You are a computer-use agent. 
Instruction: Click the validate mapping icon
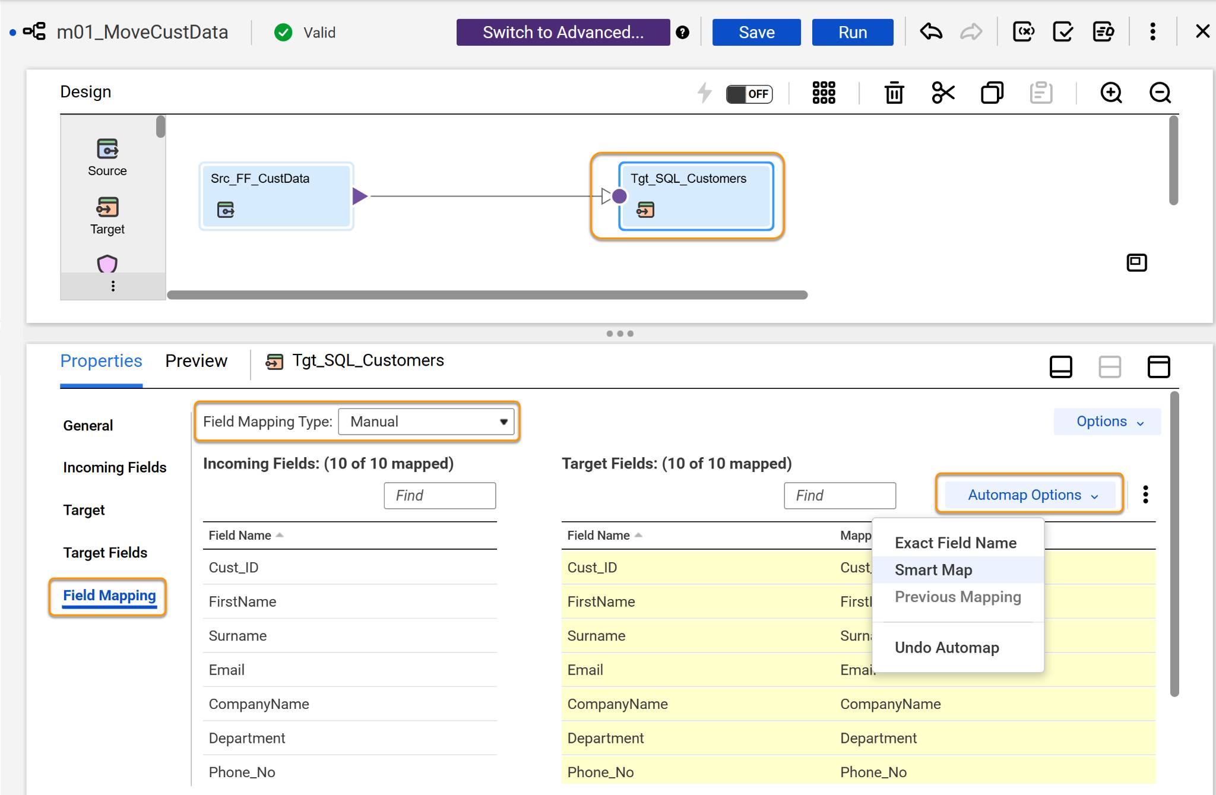point(1063,31)
